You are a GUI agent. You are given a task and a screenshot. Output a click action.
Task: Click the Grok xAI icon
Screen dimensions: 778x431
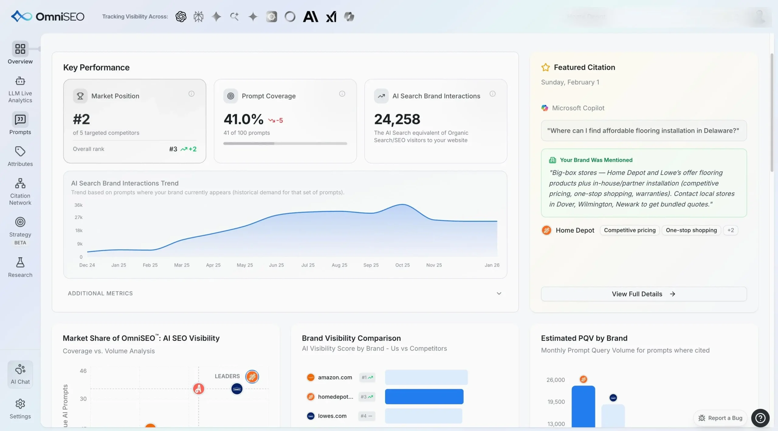(331, 16)
